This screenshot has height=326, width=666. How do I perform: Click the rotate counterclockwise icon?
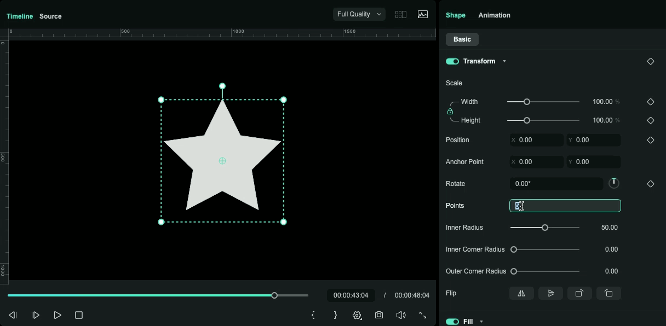point(609,293)
